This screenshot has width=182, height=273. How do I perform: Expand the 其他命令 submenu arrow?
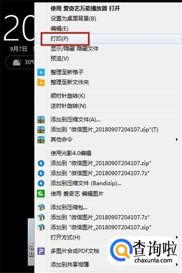click(x=177, y=139)
